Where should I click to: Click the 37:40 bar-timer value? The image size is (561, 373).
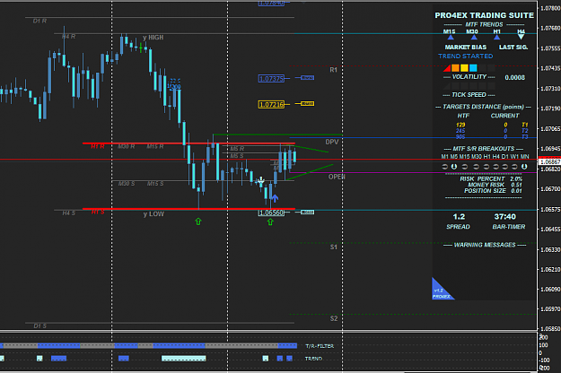[504, 216]
